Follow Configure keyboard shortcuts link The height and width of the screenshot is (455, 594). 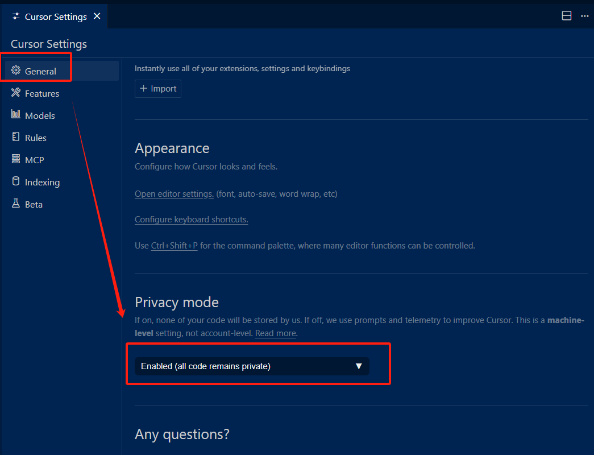click(x=192, y=220)
